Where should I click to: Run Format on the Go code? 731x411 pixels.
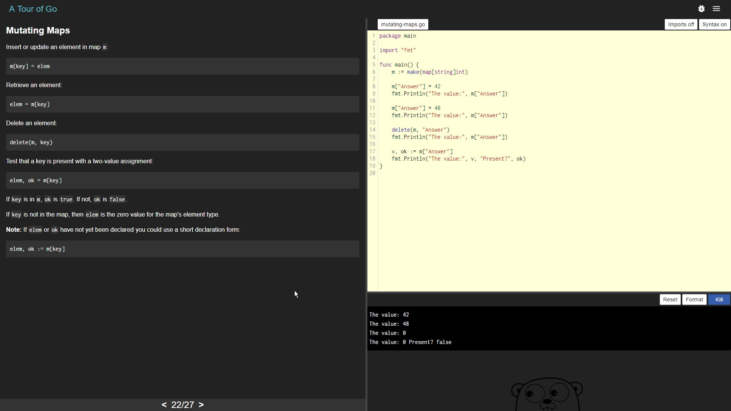click(694, 299)
